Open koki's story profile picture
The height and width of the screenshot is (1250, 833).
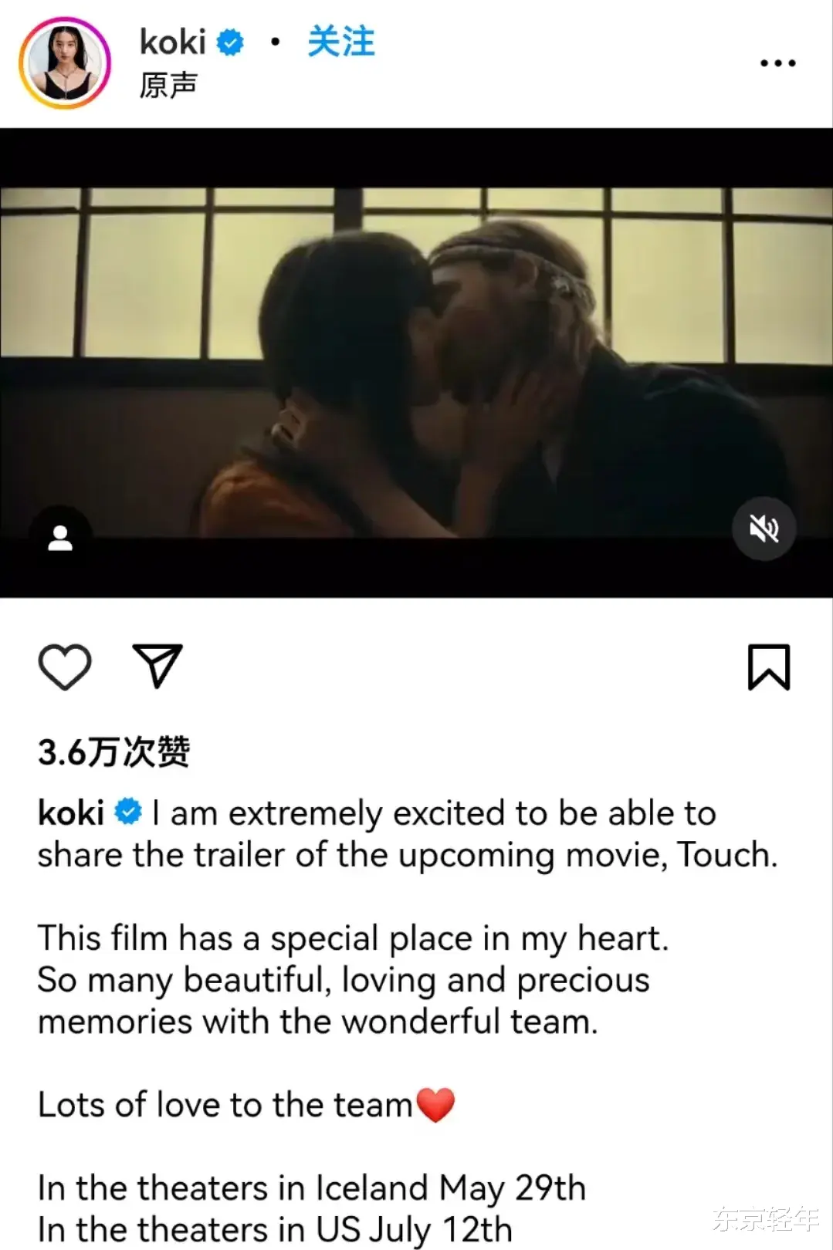click(x=65, y=63)
